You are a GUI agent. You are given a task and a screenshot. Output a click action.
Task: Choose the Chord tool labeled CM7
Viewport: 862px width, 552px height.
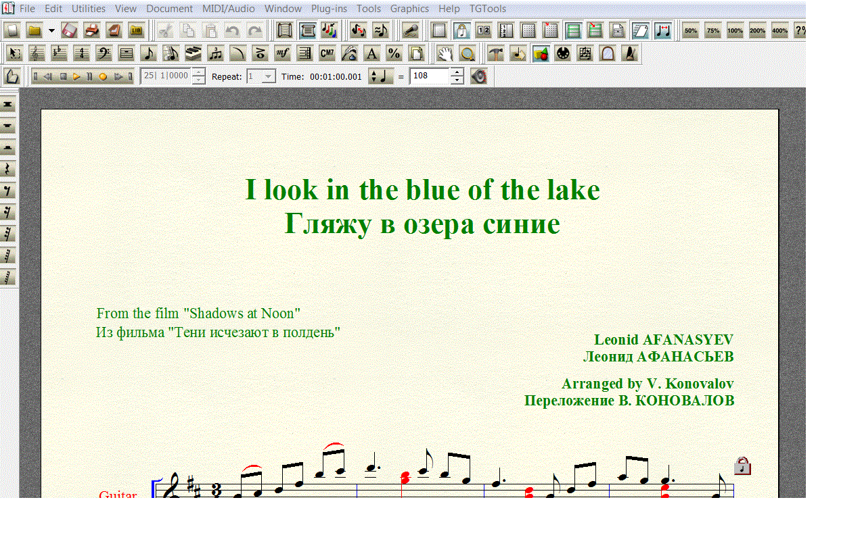coord(327,53)
